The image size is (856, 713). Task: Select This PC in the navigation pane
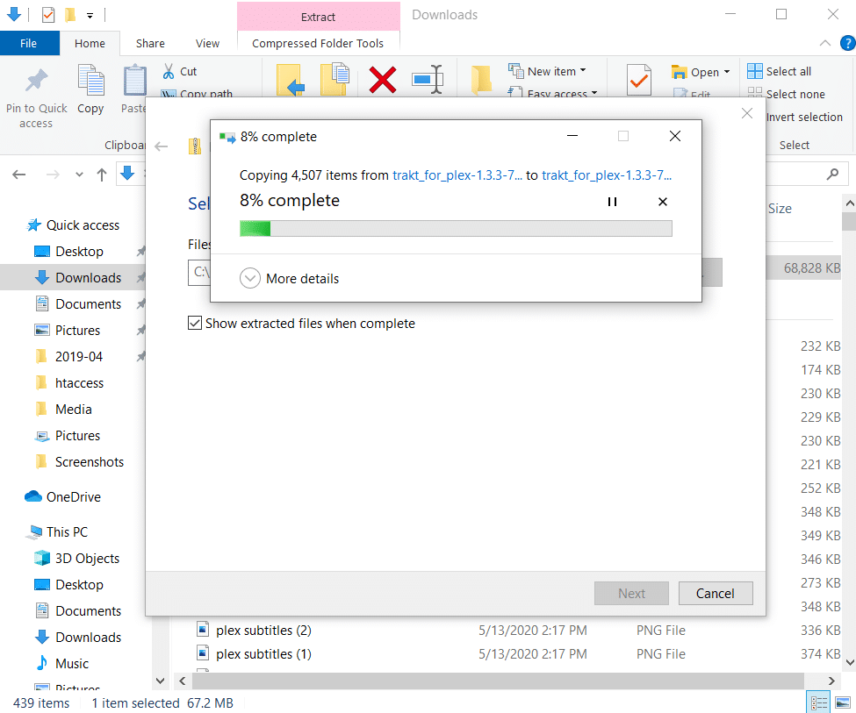[57, 531]
